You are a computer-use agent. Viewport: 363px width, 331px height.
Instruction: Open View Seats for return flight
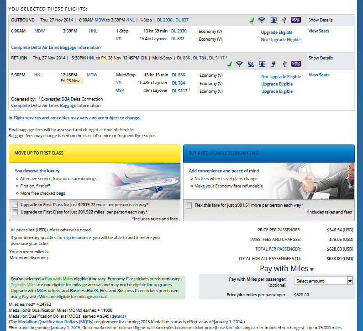(319, 75)
